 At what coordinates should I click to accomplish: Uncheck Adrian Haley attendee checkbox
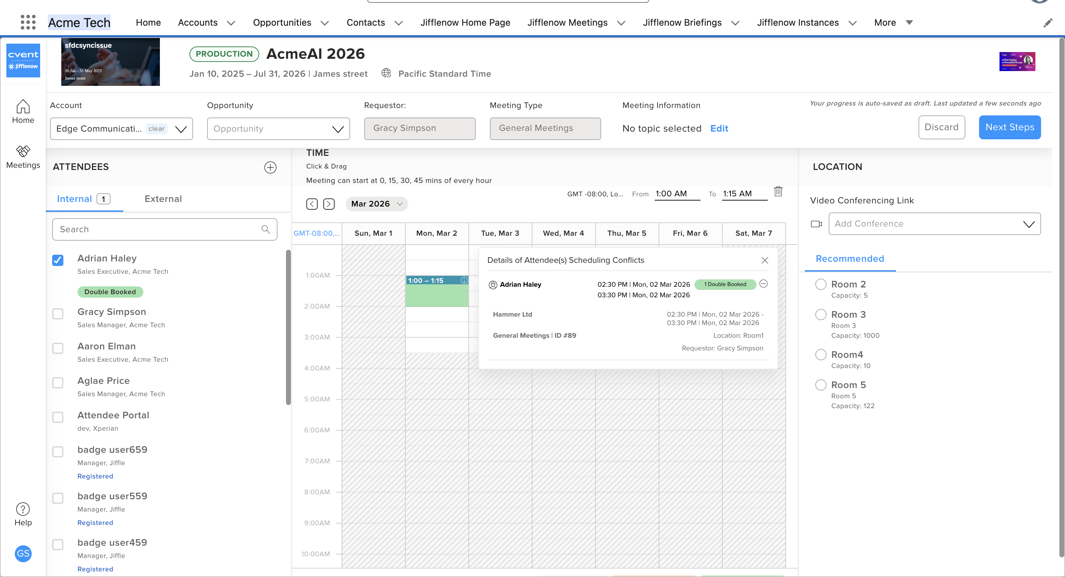pyautogui.click(x=58, y=260)
